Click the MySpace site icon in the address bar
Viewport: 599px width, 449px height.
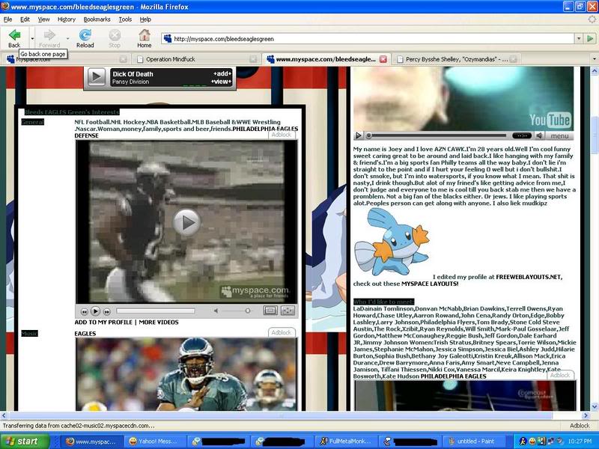167,39
